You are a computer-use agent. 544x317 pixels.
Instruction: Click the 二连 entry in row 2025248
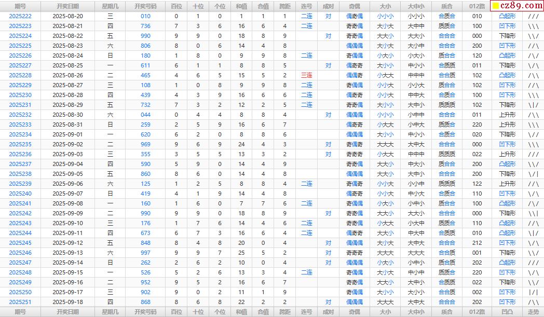coord(307,272)
